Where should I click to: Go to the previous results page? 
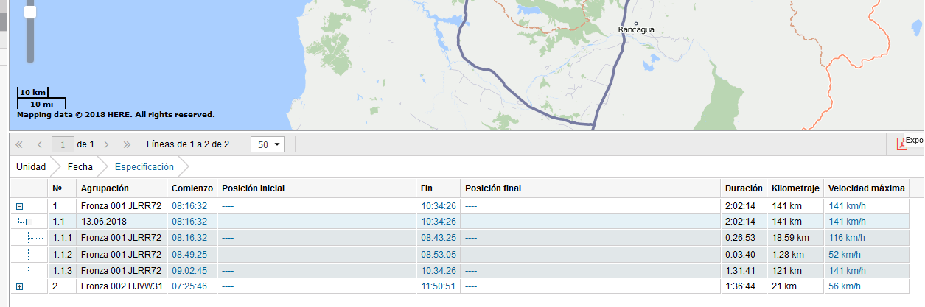39,144
